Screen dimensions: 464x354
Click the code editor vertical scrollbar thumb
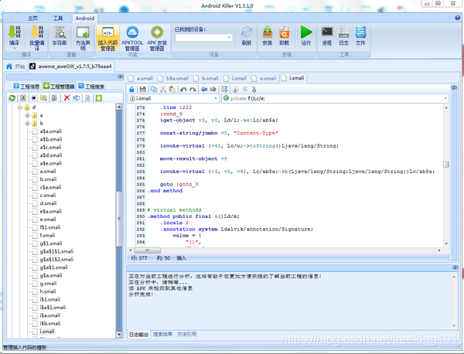tap(446, 164)
